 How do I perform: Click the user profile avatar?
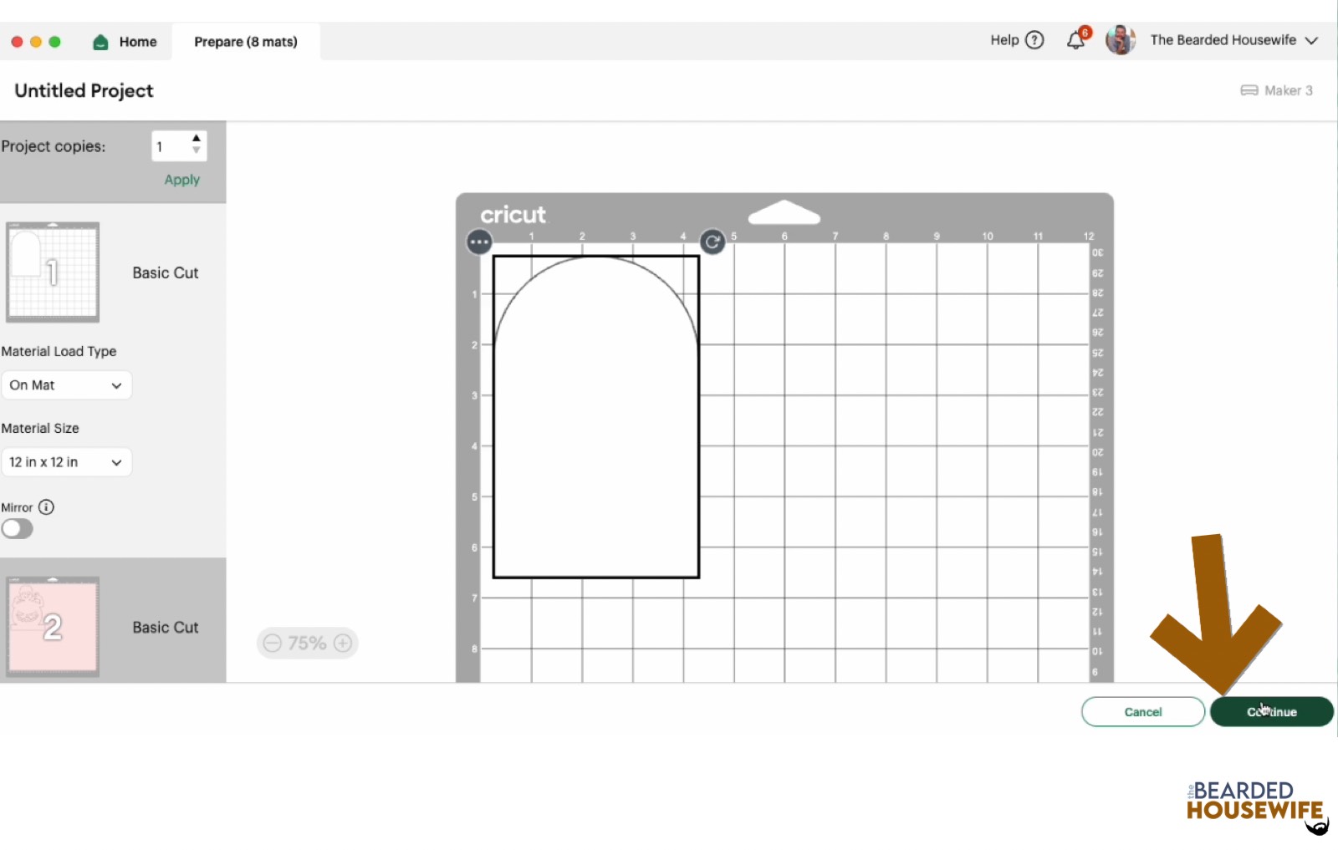tap(1120, 40)
